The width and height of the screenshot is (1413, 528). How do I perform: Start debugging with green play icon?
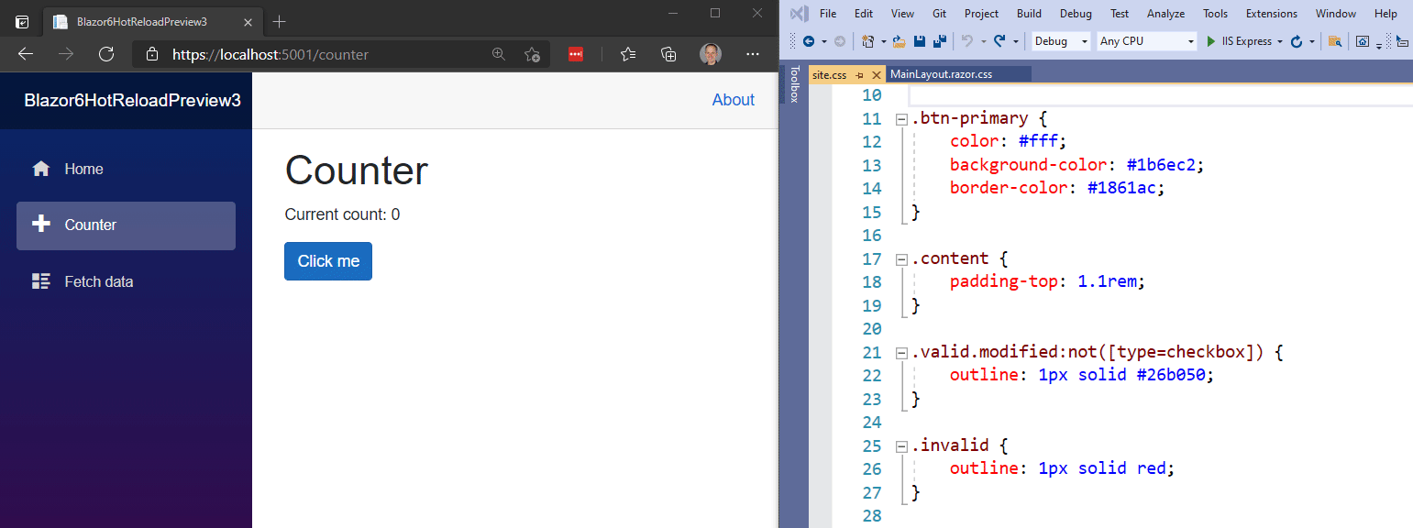tap(1210, 41)
